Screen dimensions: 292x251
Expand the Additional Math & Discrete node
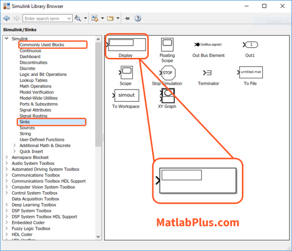(x=14, y=145)
